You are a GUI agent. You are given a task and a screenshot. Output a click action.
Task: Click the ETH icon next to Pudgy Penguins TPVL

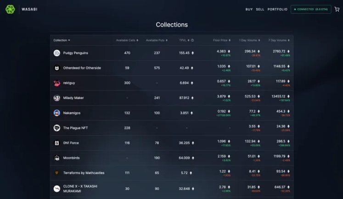(193, 53)
